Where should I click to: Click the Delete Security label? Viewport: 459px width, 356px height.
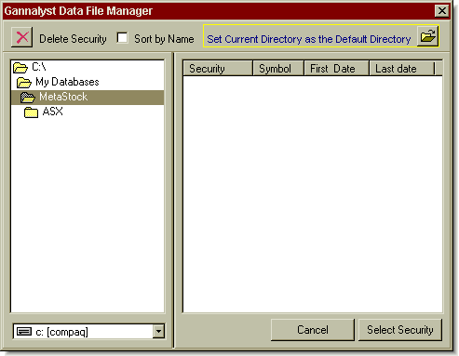tap(73, 39)
